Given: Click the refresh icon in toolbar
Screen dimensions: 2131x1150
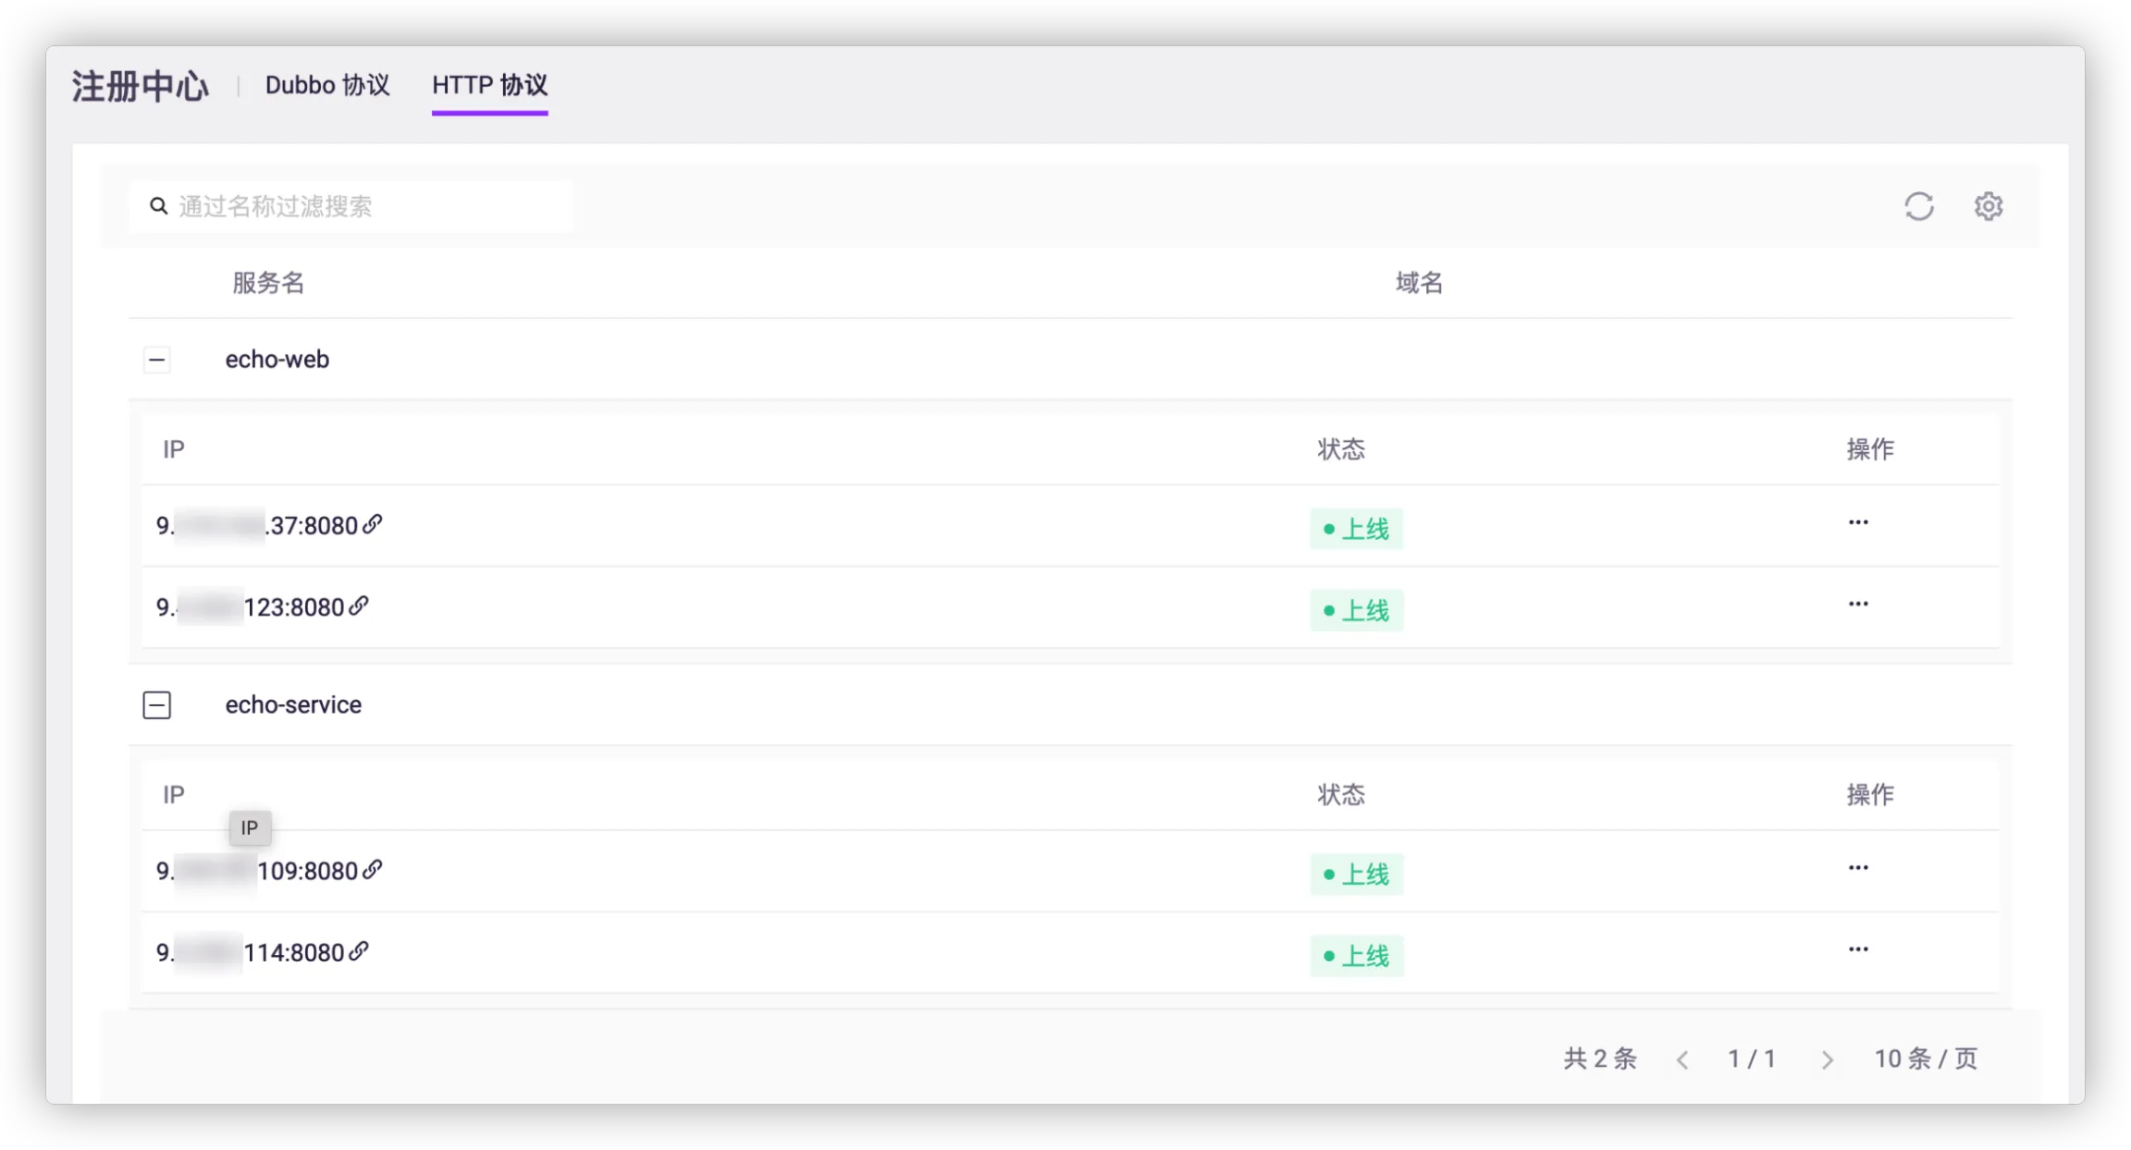Looking at the screenshot, I should coord(1918,206).
